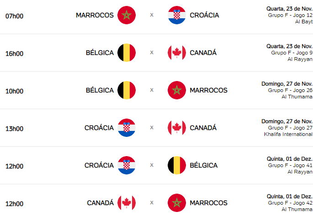Click Al Rayyan venue under Jogo 41
This screenshot has width=313, height=217.
300,172
